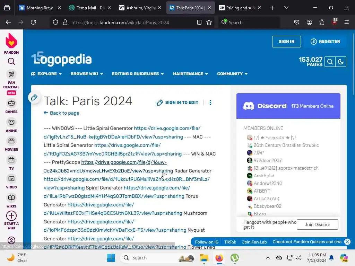The width and height of the screenshot is (355, 266).
Task: Open the Firefox hamburger application menu
Action: [346, 22]
